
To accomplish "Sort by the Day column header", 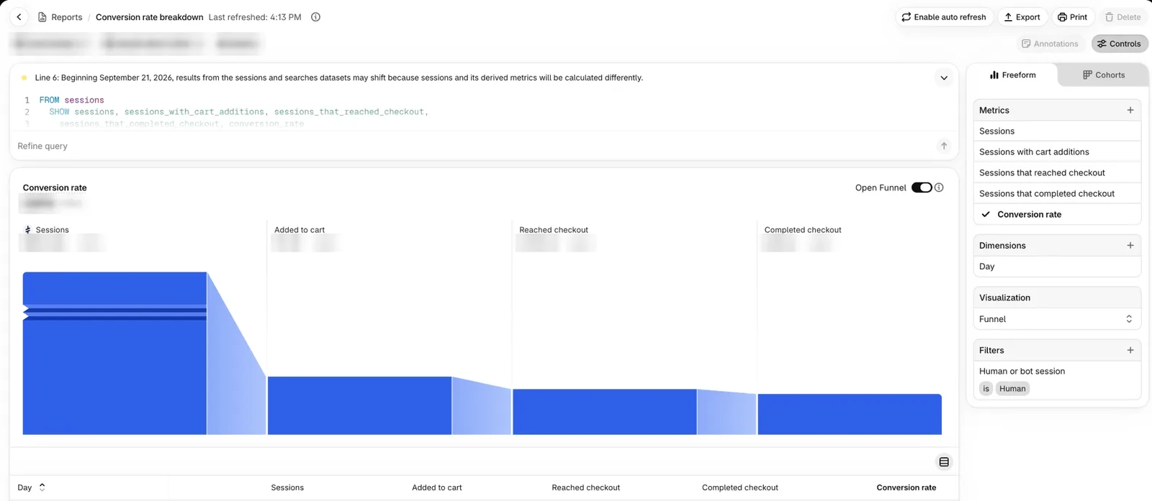I will 31,487.
